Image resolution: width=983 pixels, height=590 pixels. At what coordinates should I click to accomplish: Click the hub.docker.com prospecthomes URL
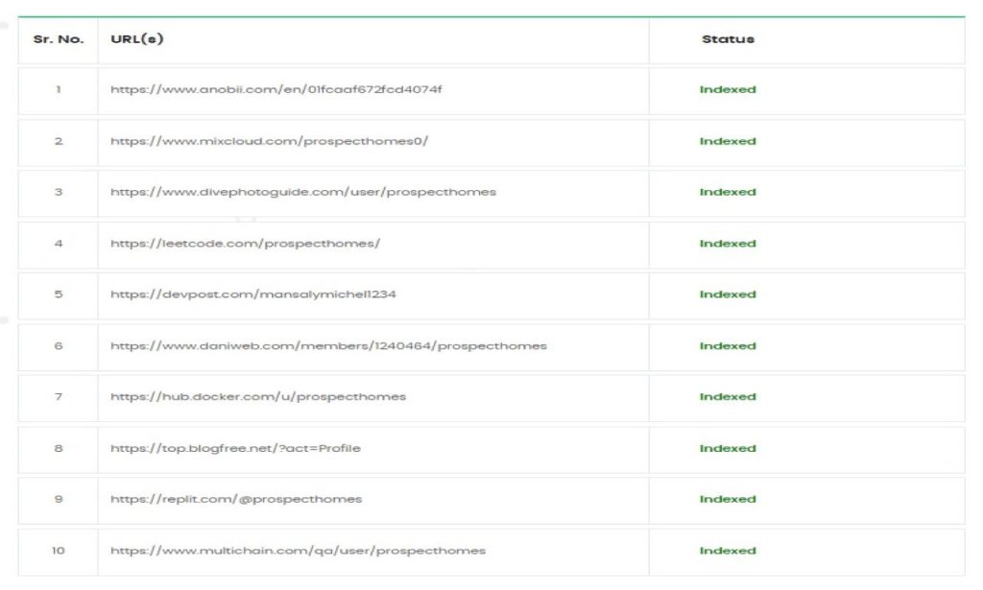pyautogui.click(x=258, y=397)
